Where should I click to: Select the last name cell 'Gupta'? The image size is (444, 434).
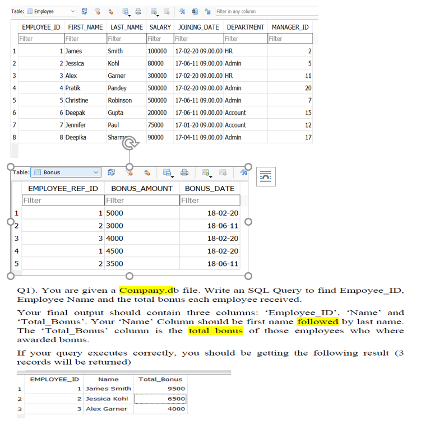126,113
